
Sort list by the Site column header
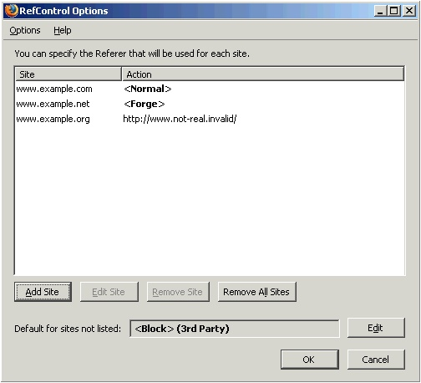pyautogui.click(x=68, y=74)
